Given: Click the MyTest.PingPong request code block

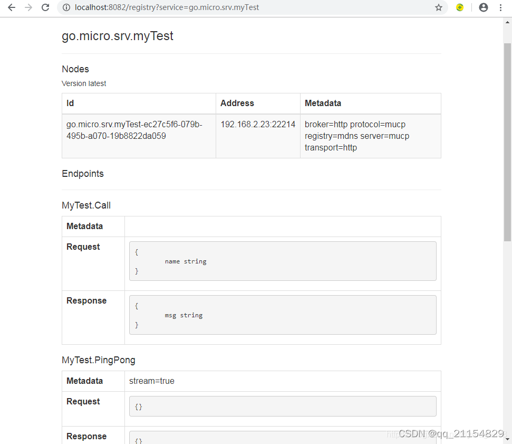Looking at the screenshot, I should (283, 407).
